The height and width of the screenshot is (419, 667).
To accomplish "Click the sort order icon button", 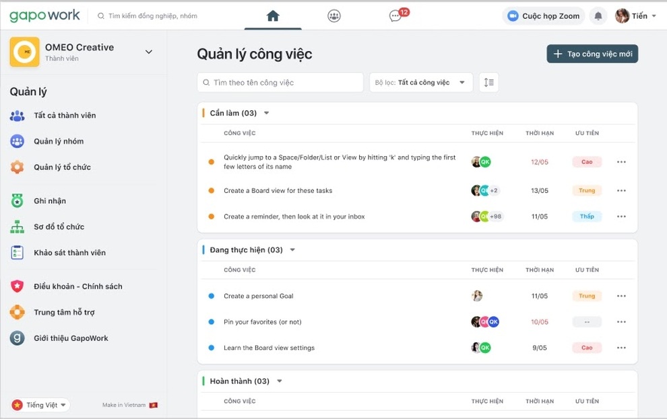I will [x=488, y=82].
